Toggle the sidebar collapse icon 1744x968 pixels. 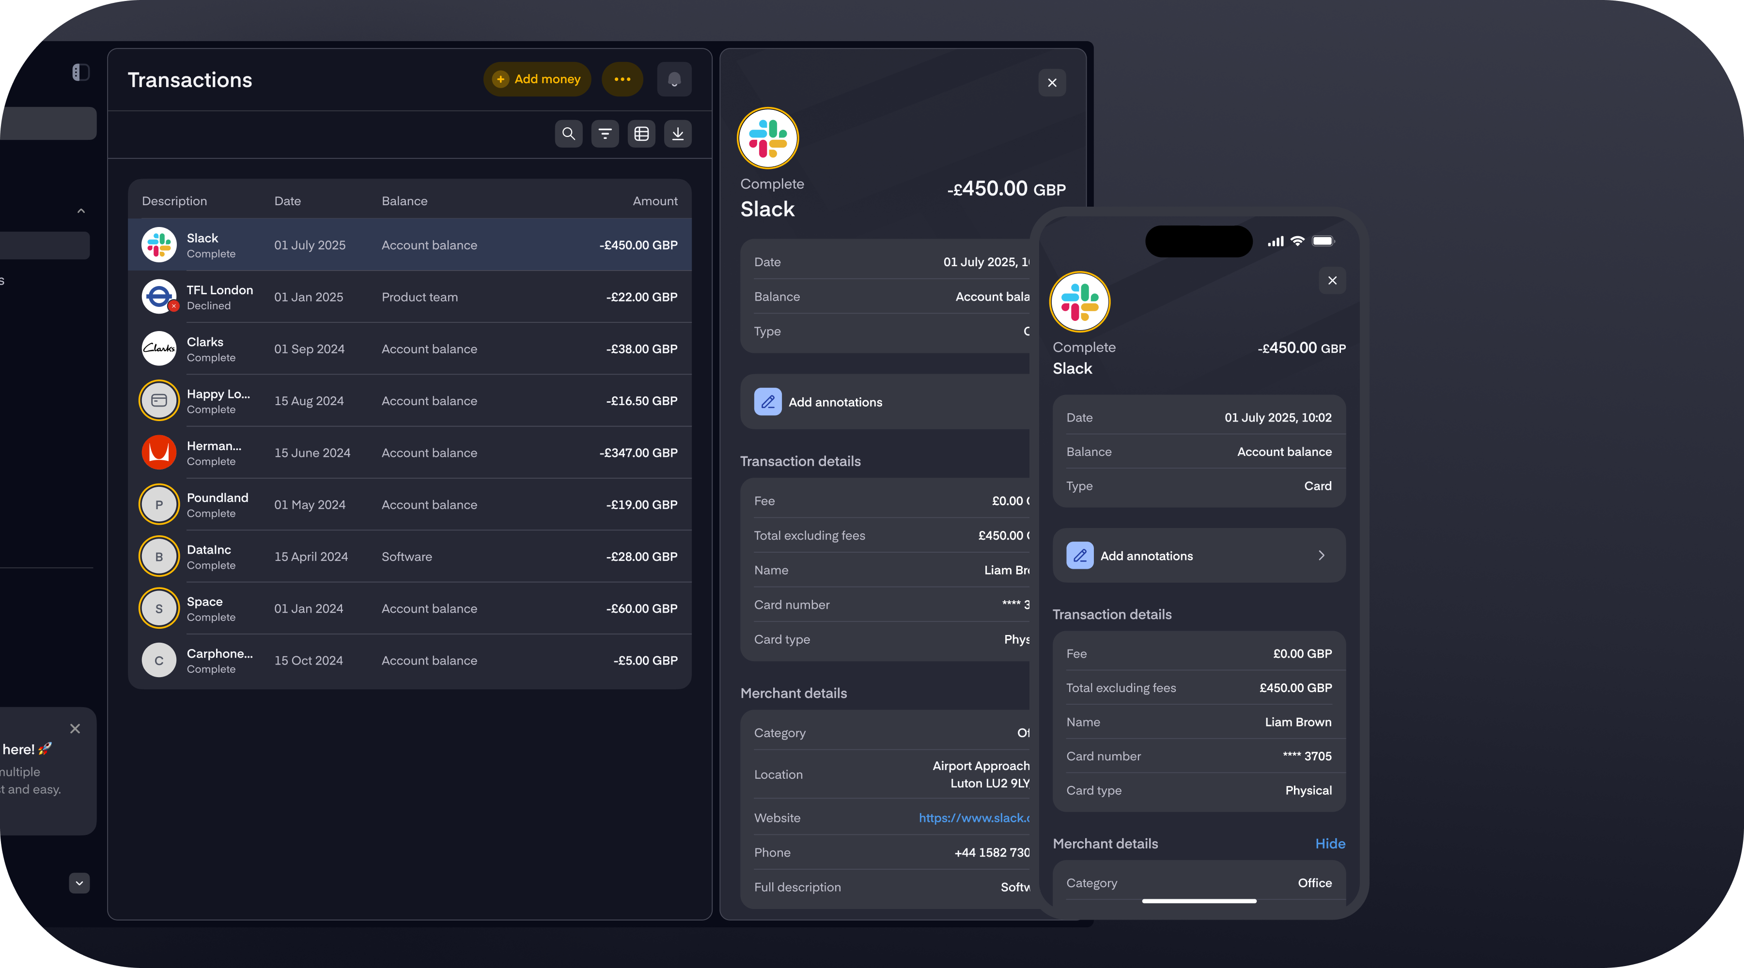pyautogui.click(x=80, y=73)
